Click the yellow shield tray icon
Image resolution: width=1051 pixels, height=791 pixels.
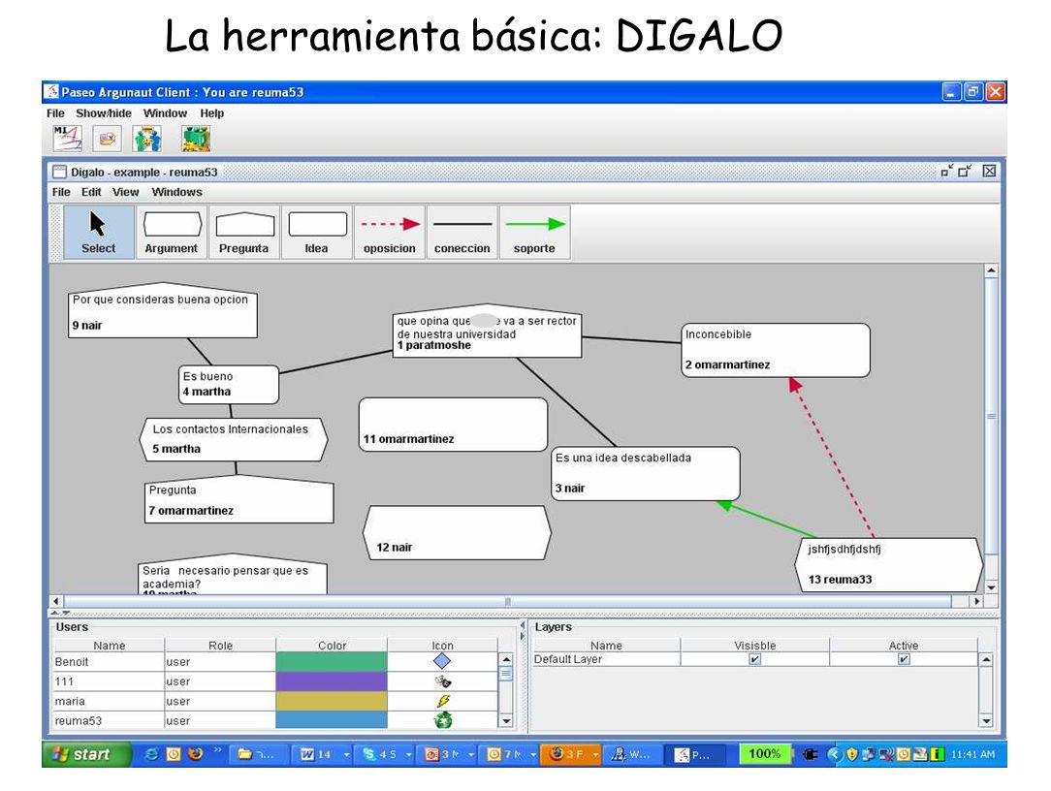[852, 754]
